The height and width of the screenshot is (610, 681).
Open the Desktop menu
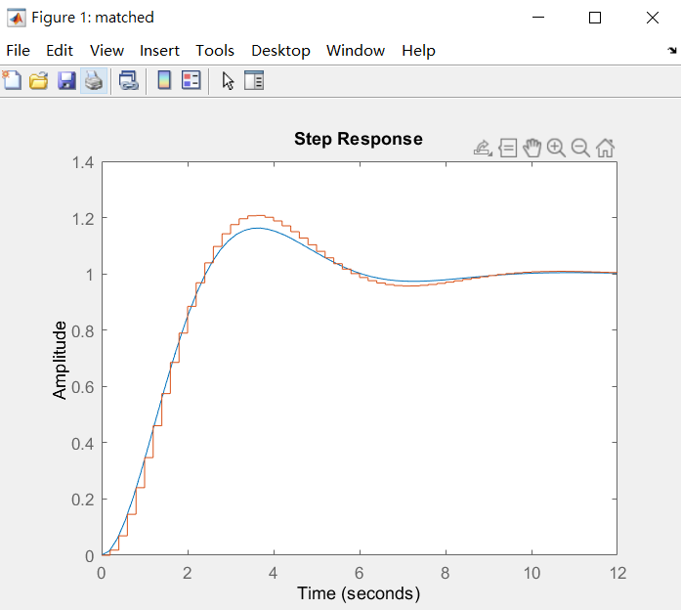(x=280, y=51)
